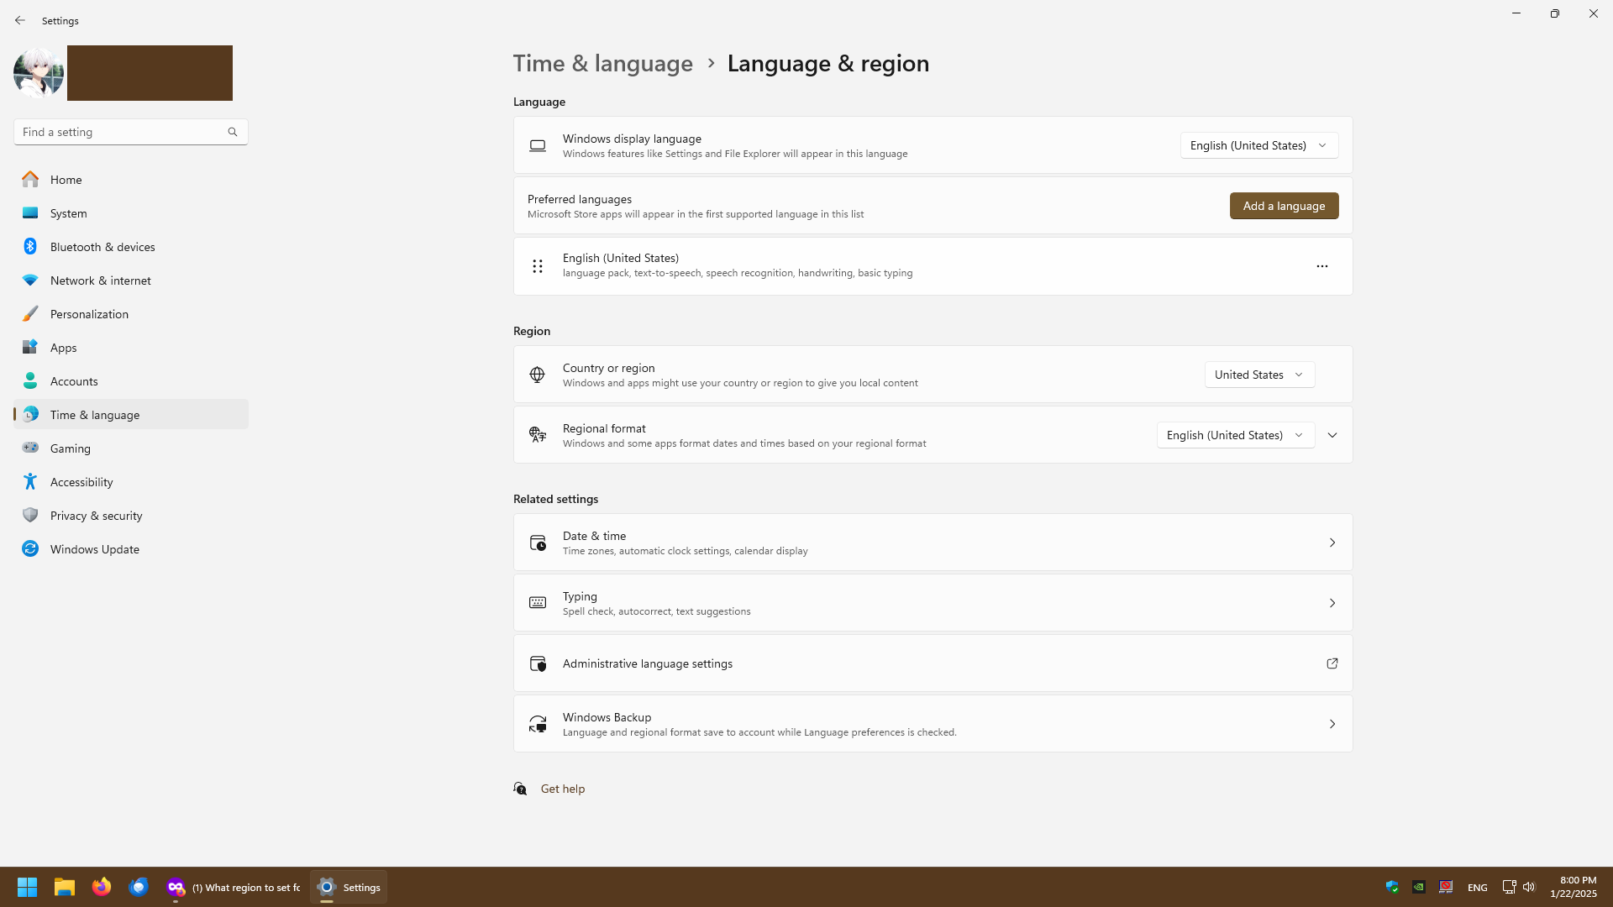This screenshot has width=1613, height=907.
Task: Open Administrative language settings
Action: (933, 663)
